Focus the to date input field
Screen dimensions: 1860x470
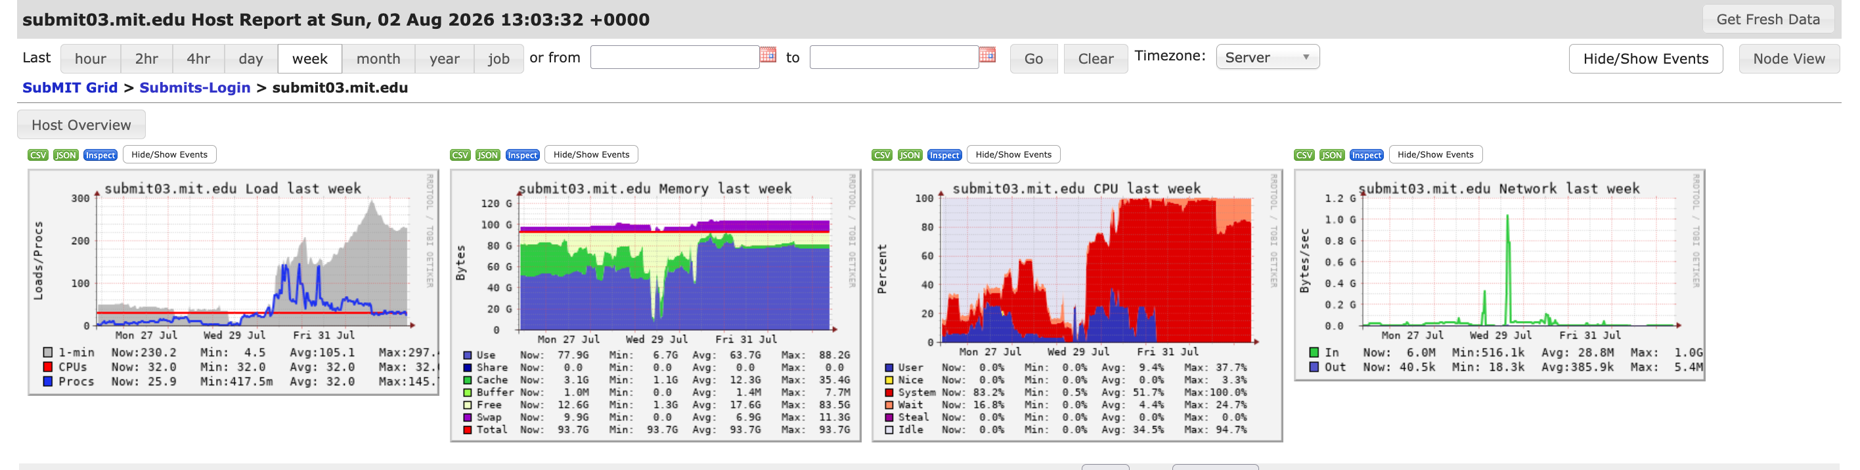895,57
